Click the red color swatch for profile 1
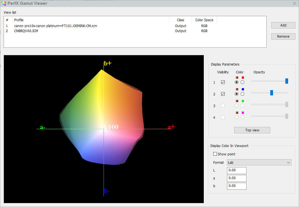 pos(243,78)
